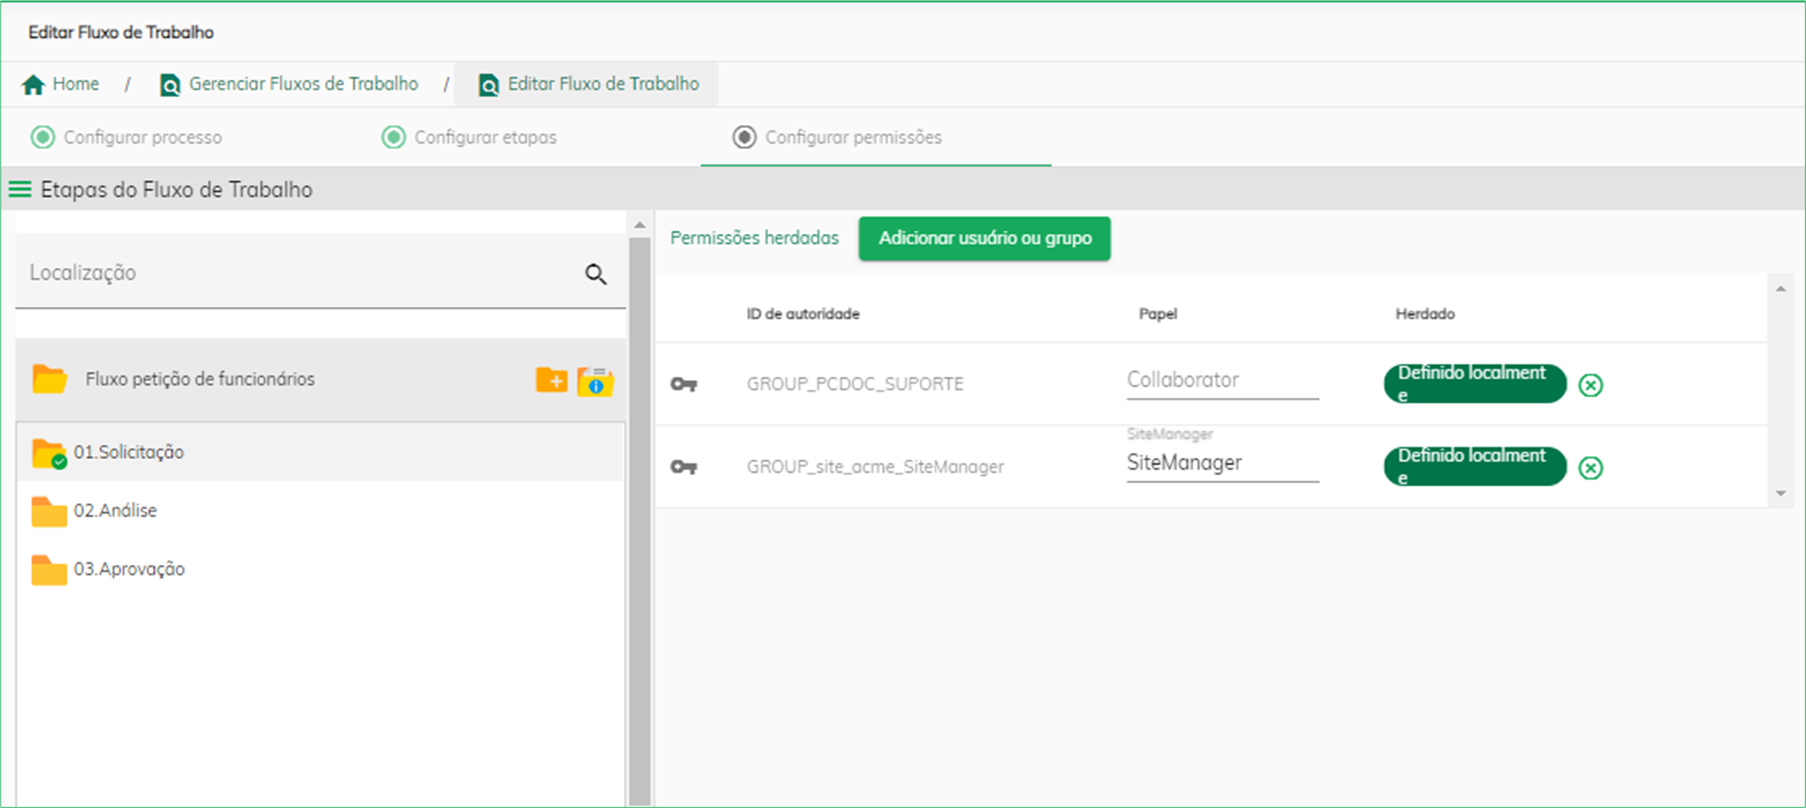Click the Home house icon in breadcrumb
The image size is (1806, 808).
33,85
